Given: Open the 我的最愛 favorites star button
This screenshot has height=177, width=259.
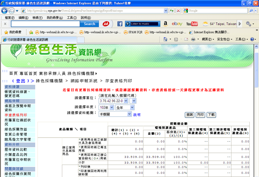Looking at the screenshot, I should tap(12, 32).
